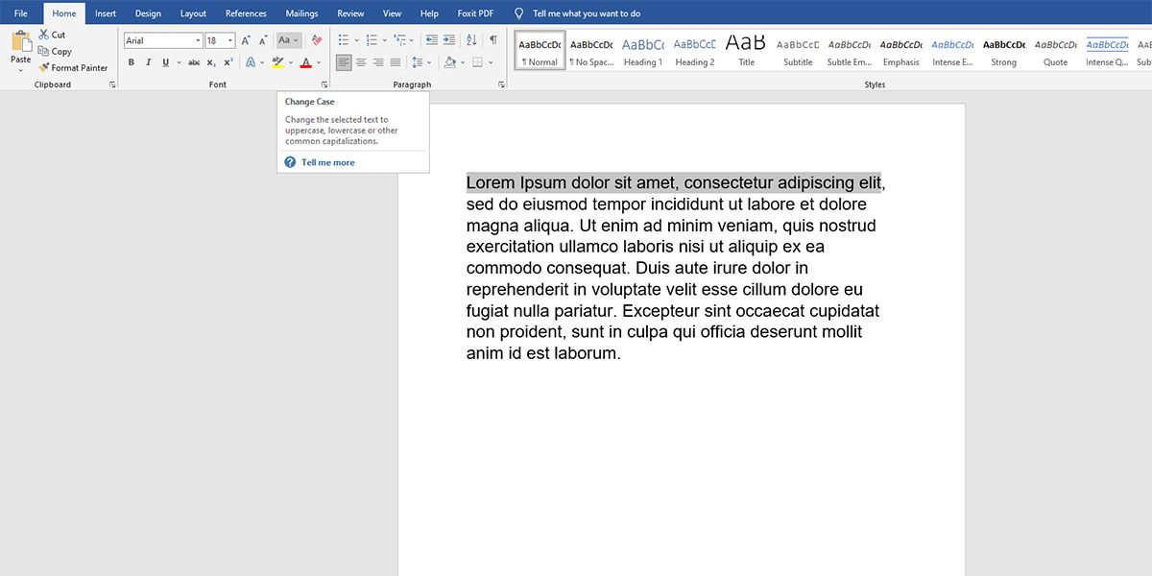Apply Text Highlight Color to selection
Viewport: 1152px width, 576px height.
278,61
